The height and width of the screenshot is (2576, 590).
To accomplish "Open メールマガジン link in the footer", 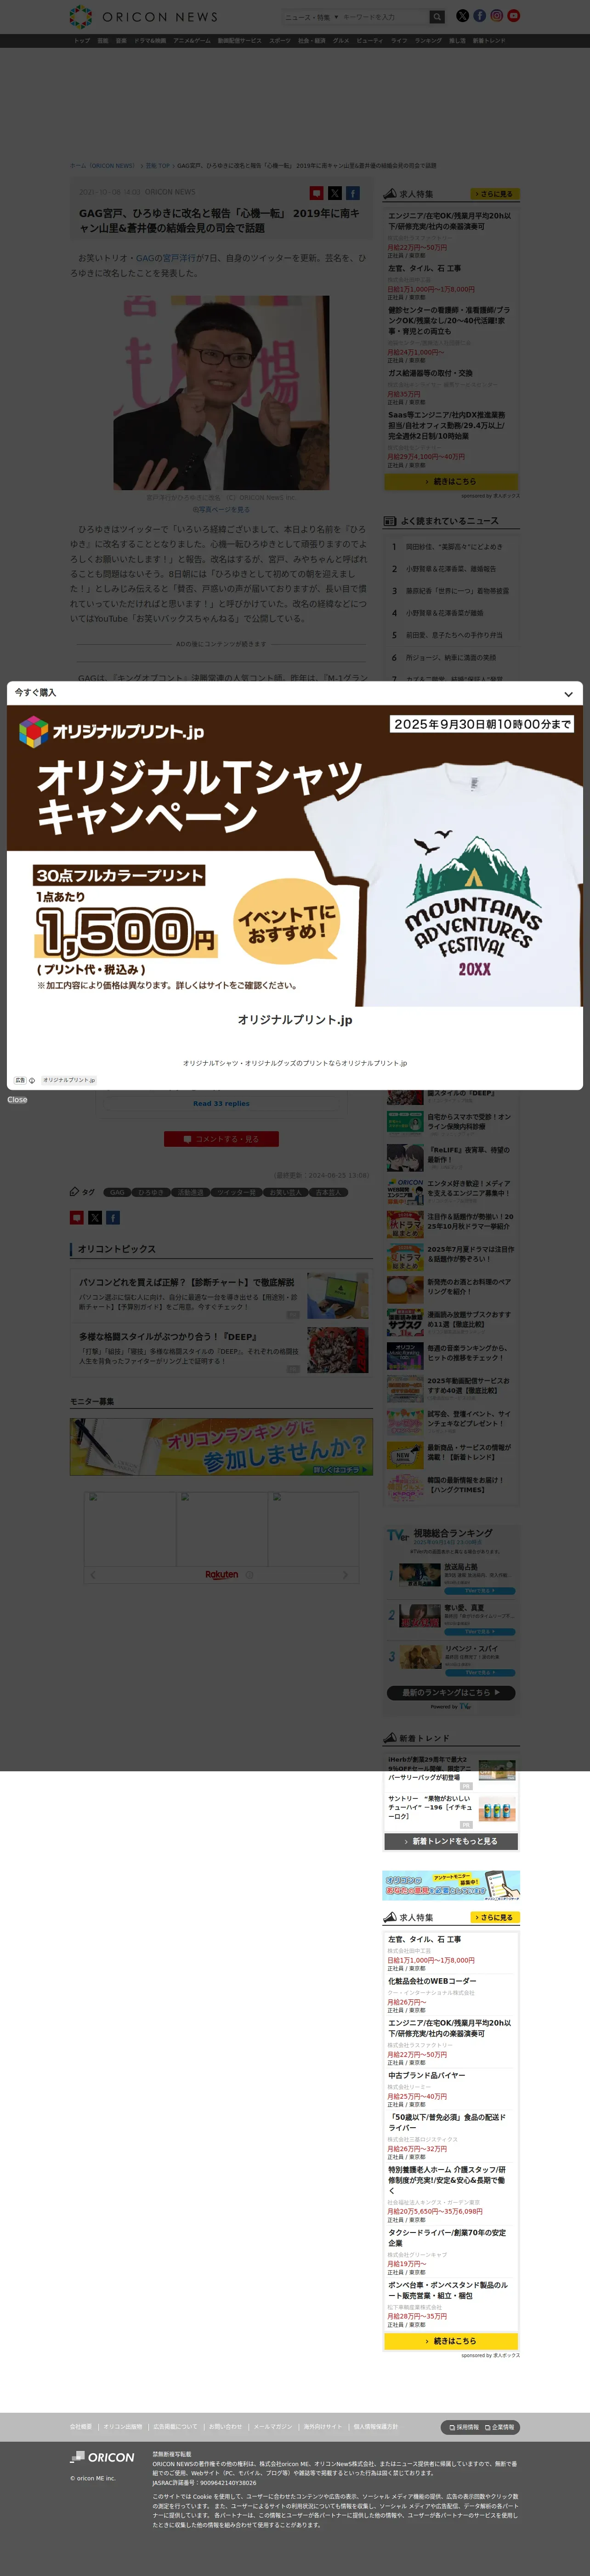I will click(x=273, y=2427).
